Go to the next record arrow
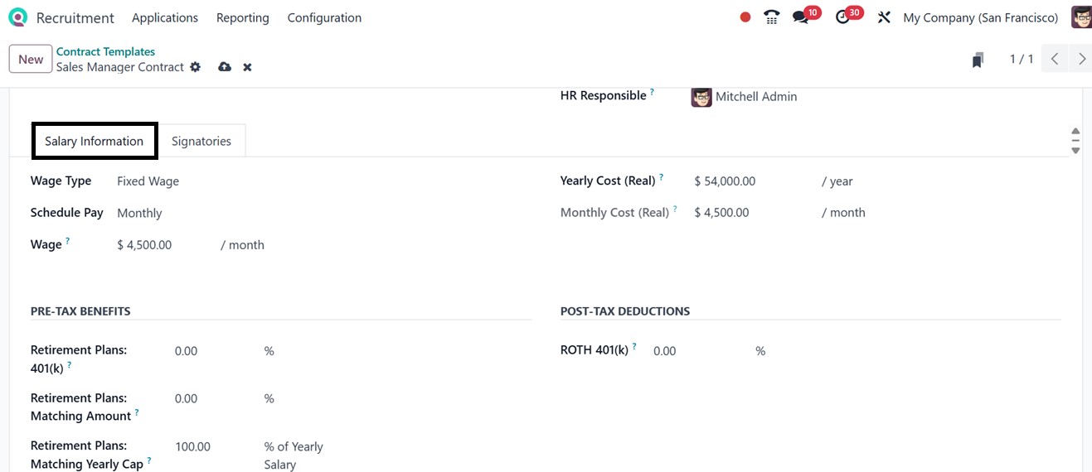Screen dimensions: 1092x472 tap(1081, 59)
